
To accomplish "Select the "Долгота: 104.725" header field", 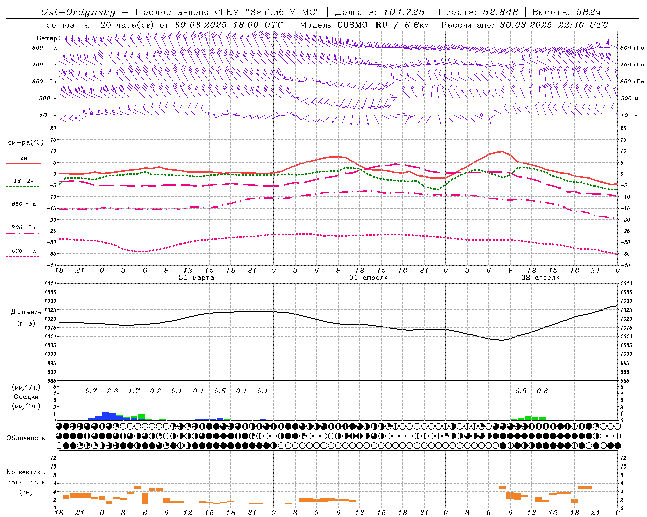I will coord(380,13).
